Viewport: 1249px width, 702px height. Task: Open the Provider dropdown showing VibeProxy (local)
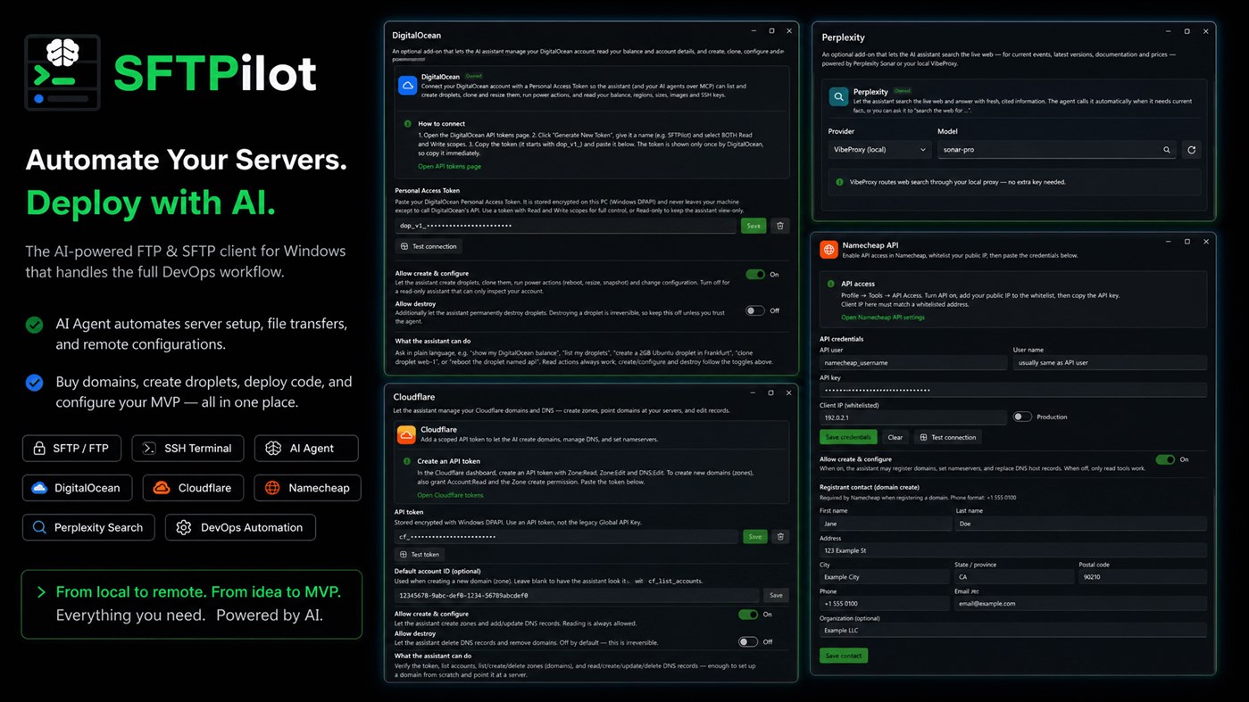tap(879, 150)
